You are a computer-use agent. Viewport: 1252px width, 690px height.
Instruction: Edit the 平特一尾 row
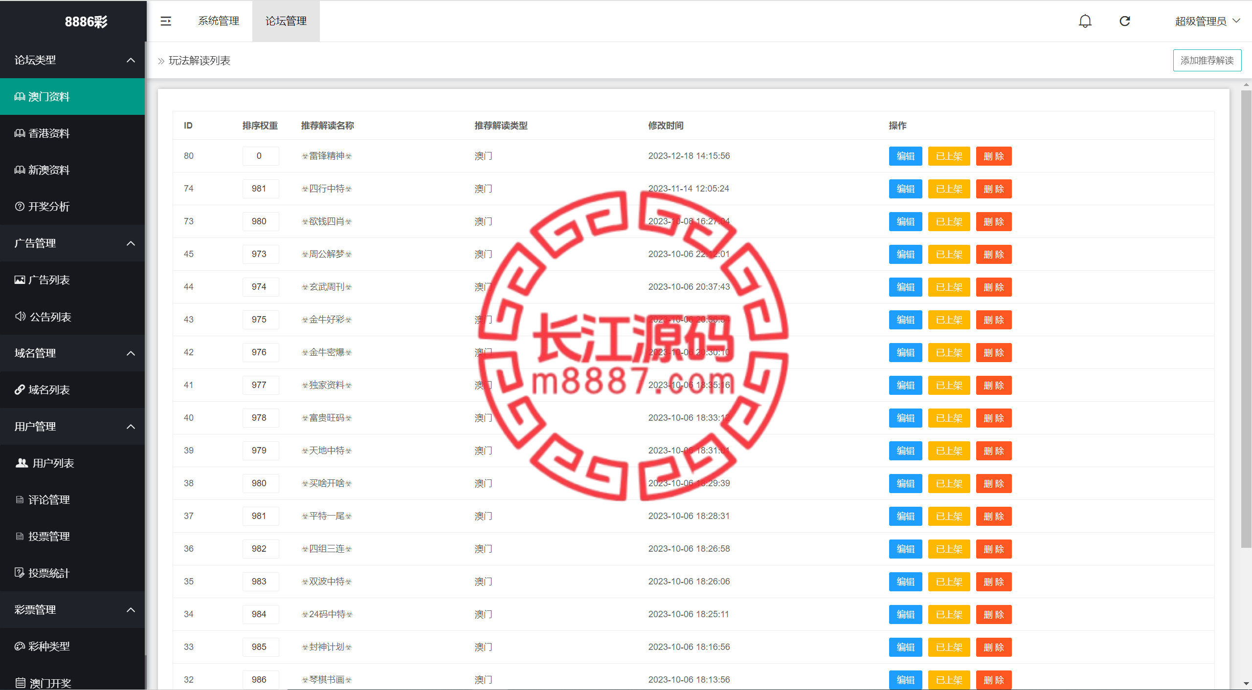pos(905,516)
